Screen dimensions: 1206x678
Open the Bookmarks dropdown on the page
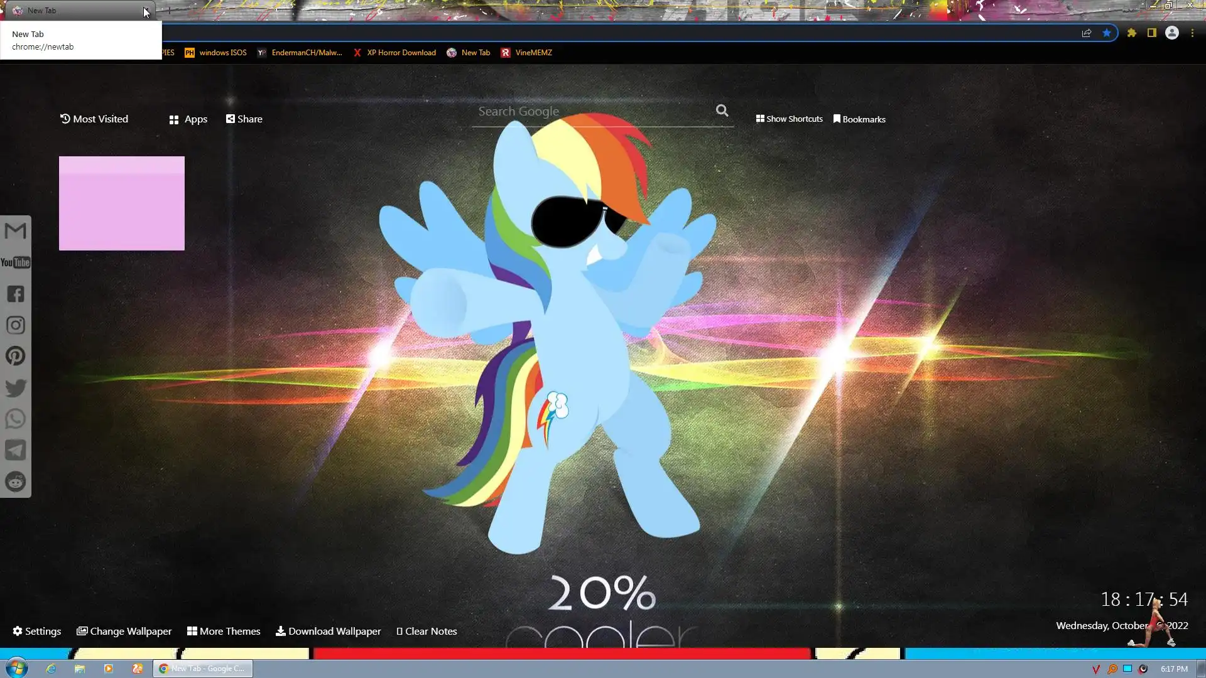click(x=859, y=119)
